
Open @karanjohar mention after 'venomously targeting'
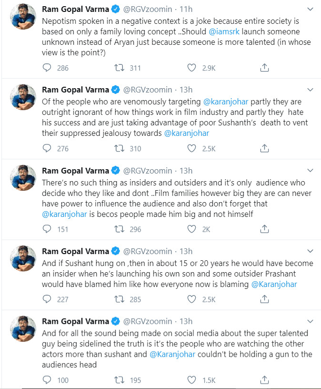226,102
